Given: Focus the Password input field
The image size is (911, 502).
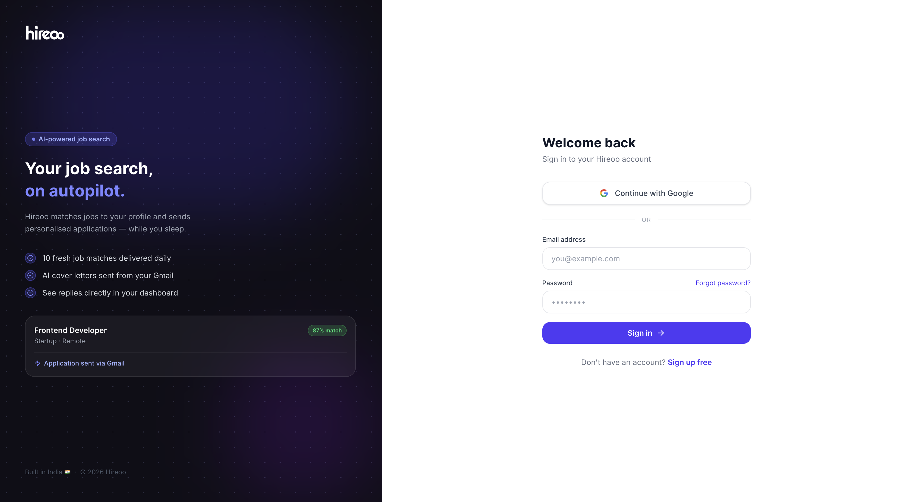Looking at the screenshot, I should pyautogui.click(x=646, y=302).
